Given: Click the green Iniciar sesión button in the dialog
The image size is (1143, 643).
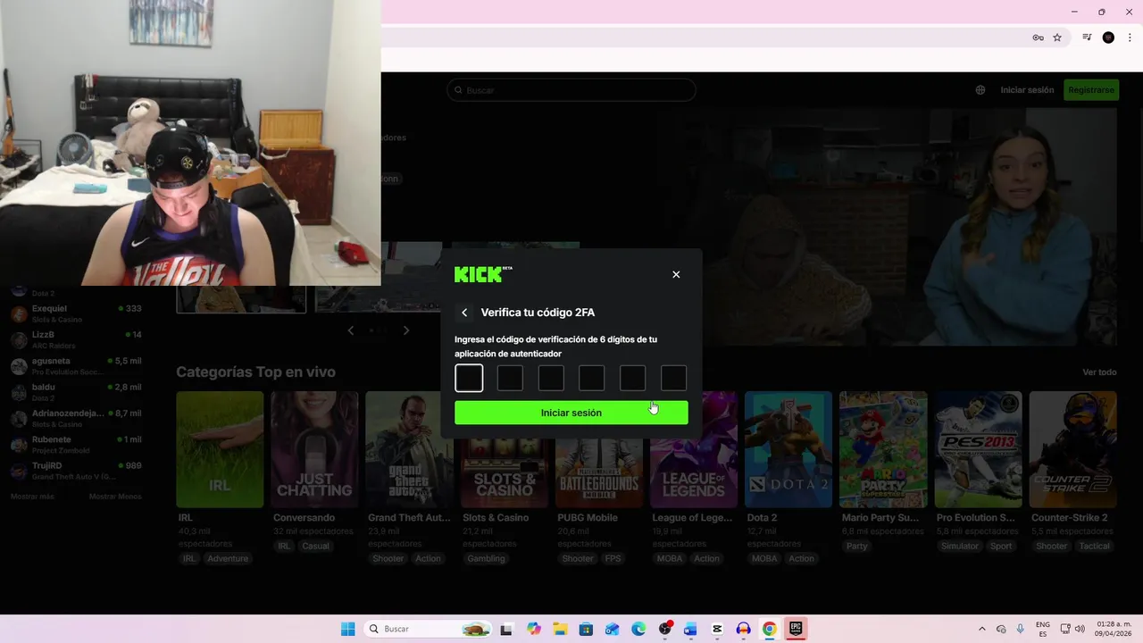Looking at the screenshot, I should (571, 413).
